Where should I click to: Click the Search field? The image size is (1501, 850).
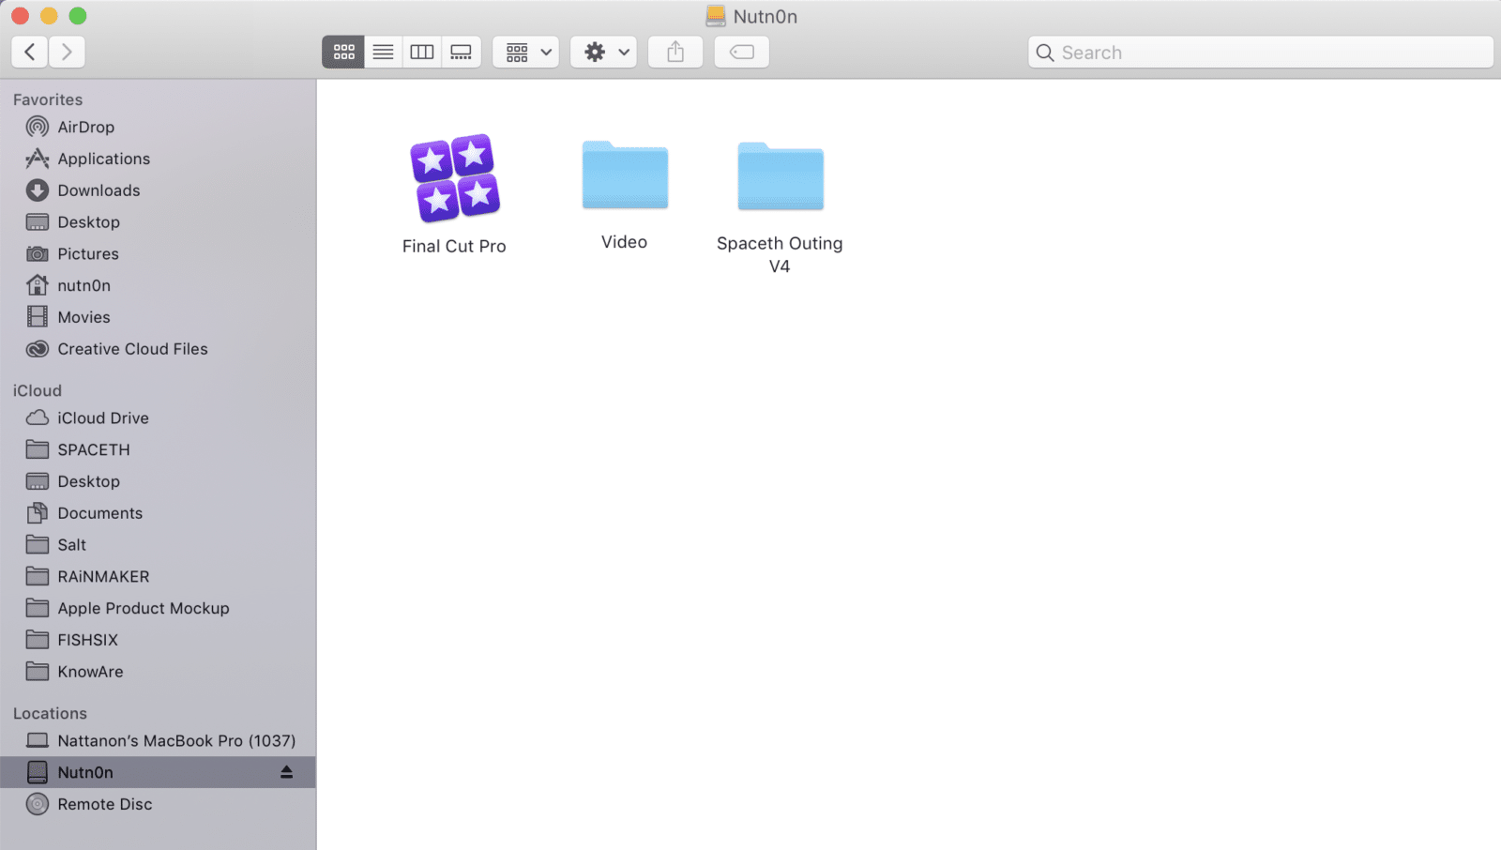pyautogui.click(x=1260, y=53)
